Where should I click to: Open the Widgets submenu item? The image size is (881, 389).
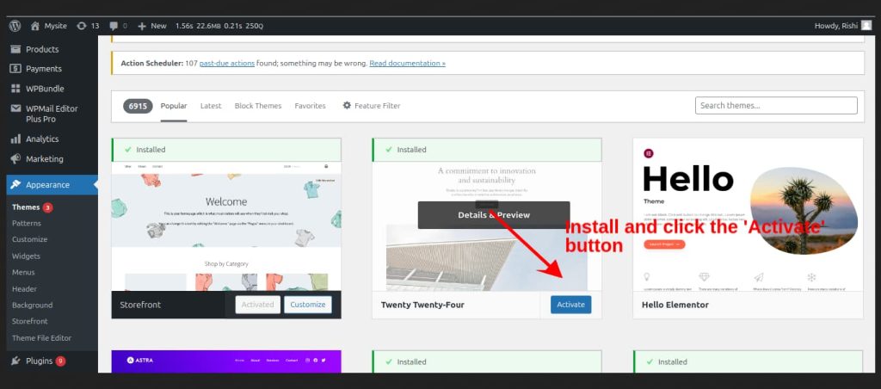point(27,256)
